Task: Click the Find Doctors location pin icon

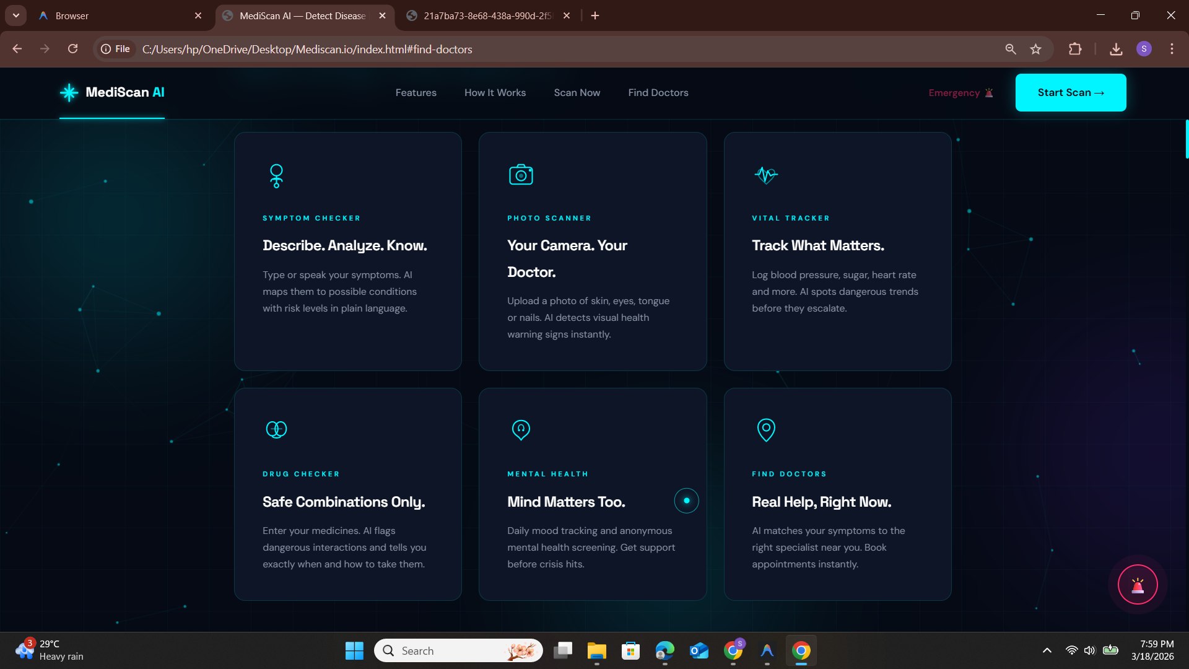Action: coord(766,429)
